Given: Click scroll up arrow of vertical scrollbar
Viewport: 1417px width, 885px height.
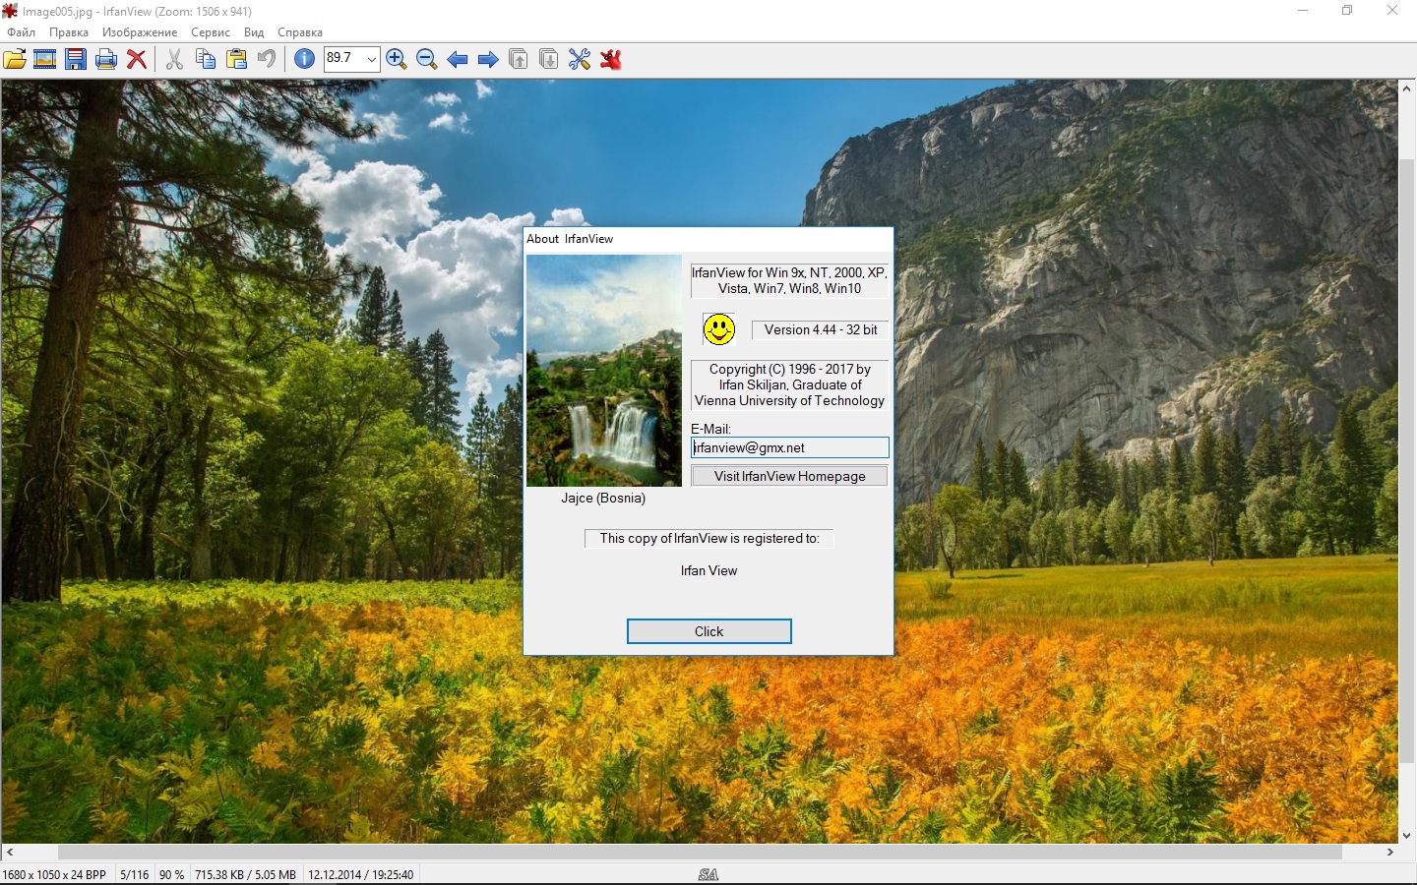Looking at the screenshot, I should click(1407, 88).
